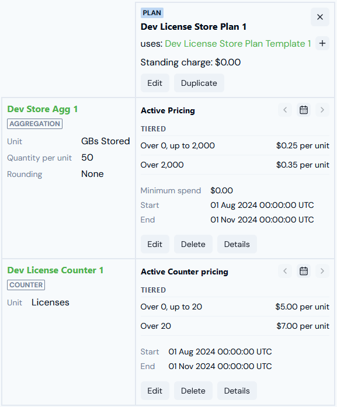The height and width of the screenshot is (407, 337).
Task: View Details of Active Pricing
Action: coord(237,244)
